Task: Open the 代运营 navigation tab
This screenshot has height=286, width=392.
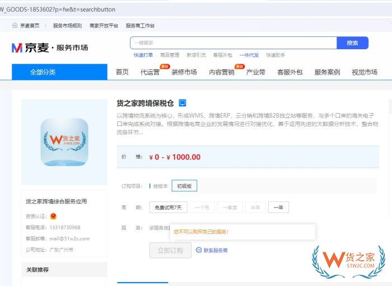Action: (x=150, y=72)
